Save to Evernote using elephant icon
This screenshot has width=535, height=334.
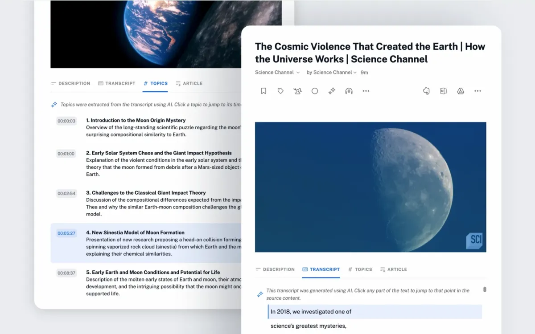tap(426, 91)
